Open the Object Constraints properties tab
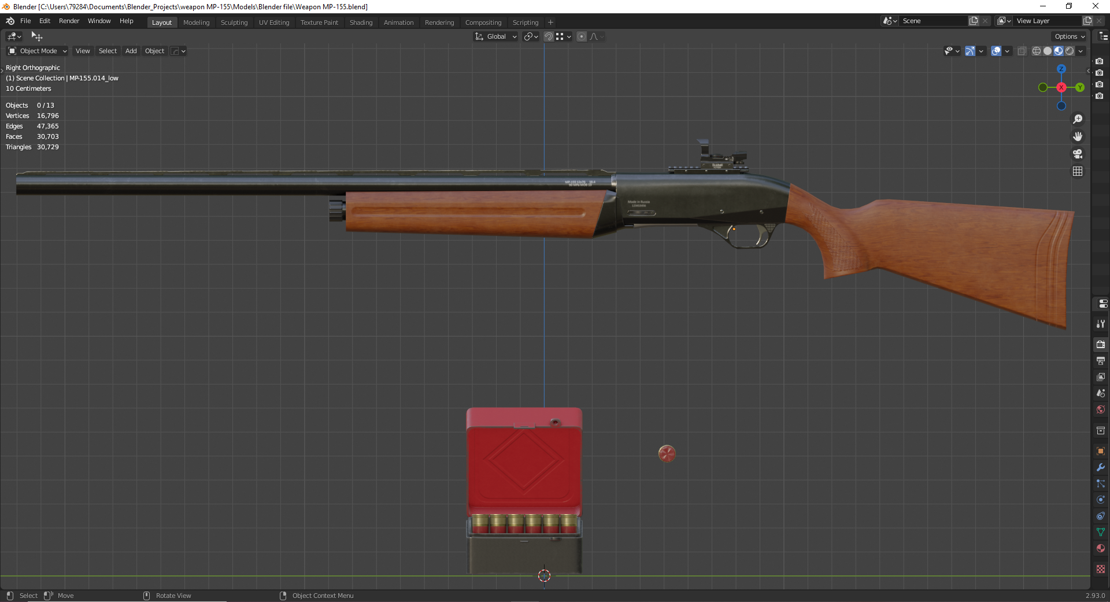Viewport: 1110px width, 602px height. 1101,516
